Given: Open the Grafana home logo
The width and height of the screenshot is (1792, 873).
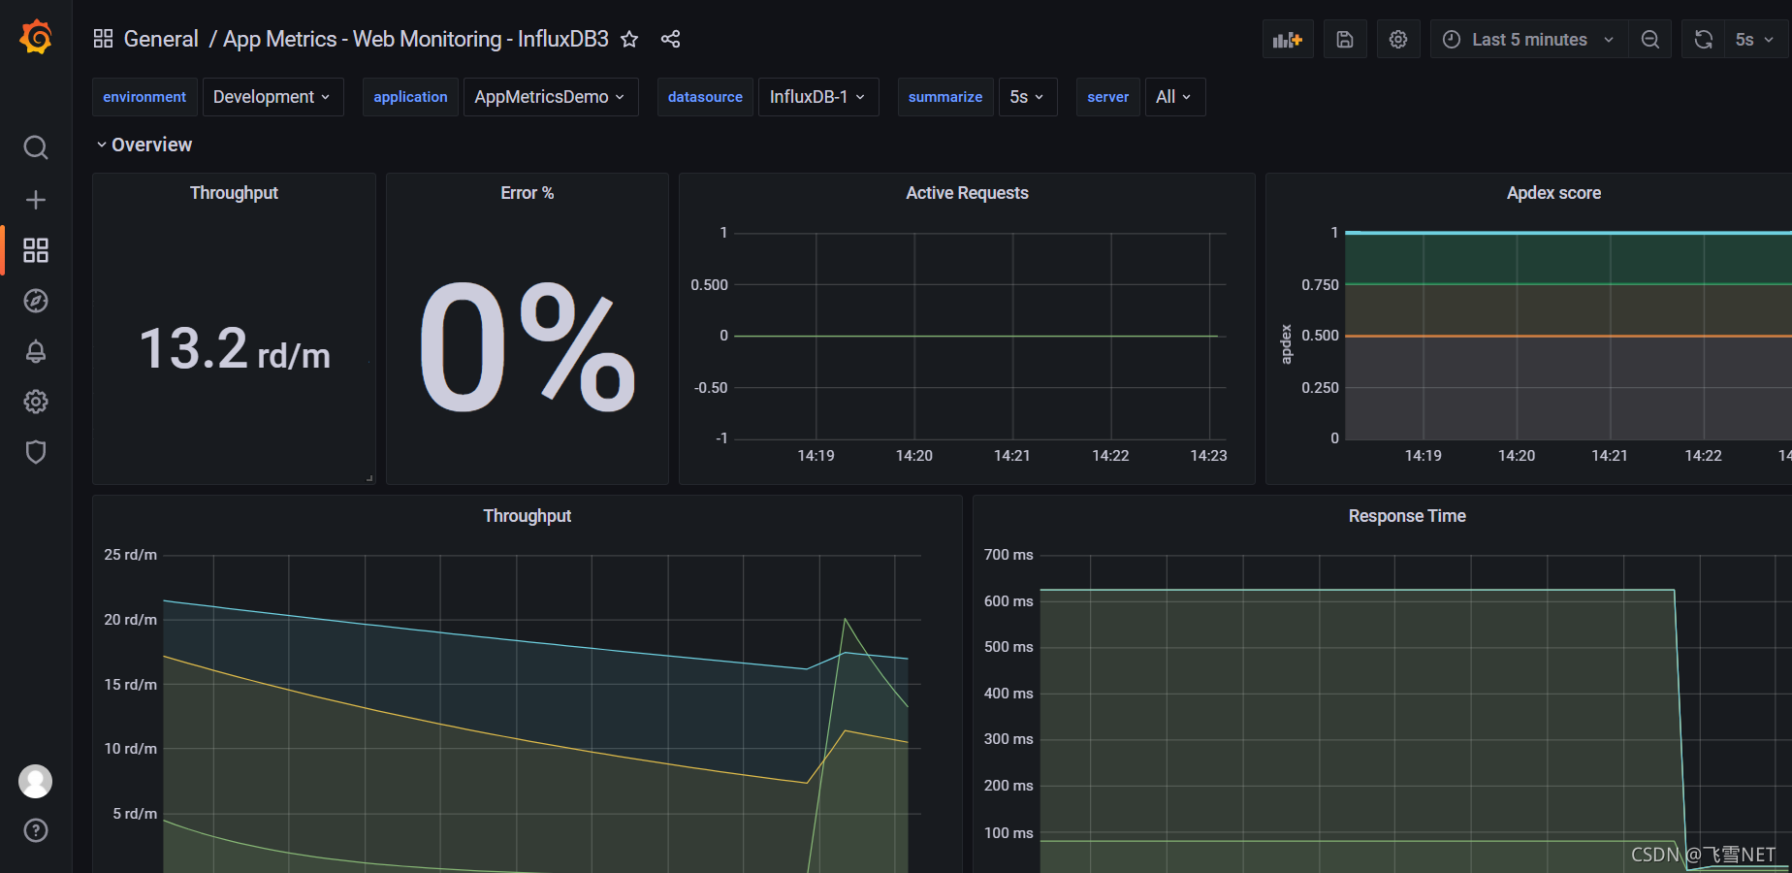Looking at the screenshot, I should click(x=36, y=37).
